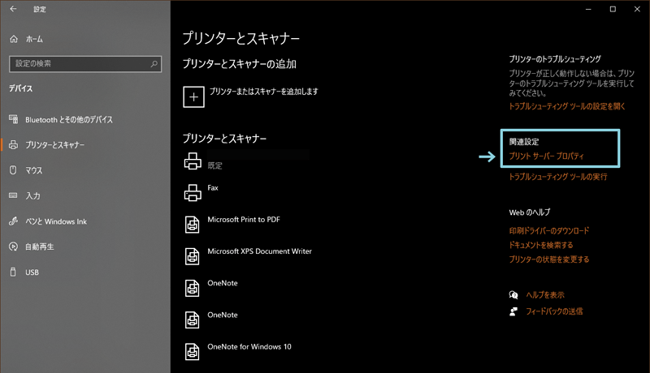Click the magnifier icon in the search box
The width and height of the screenshot is (650, 373).
[154, 63]
